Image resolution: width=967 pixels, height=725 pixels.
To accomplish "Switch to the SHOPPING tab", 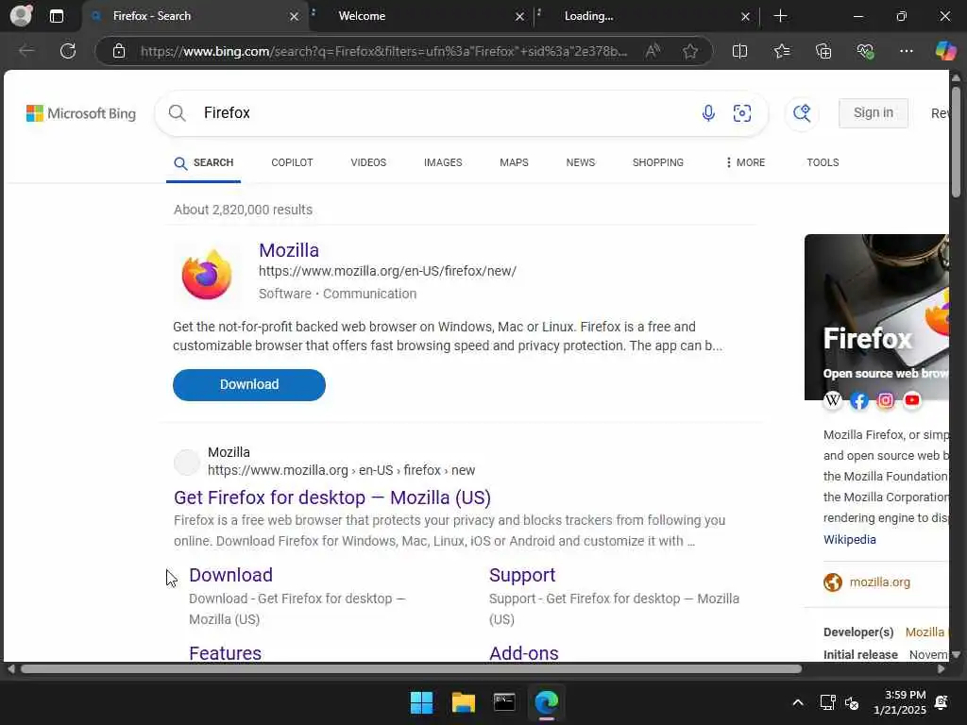I will (657, 162).
